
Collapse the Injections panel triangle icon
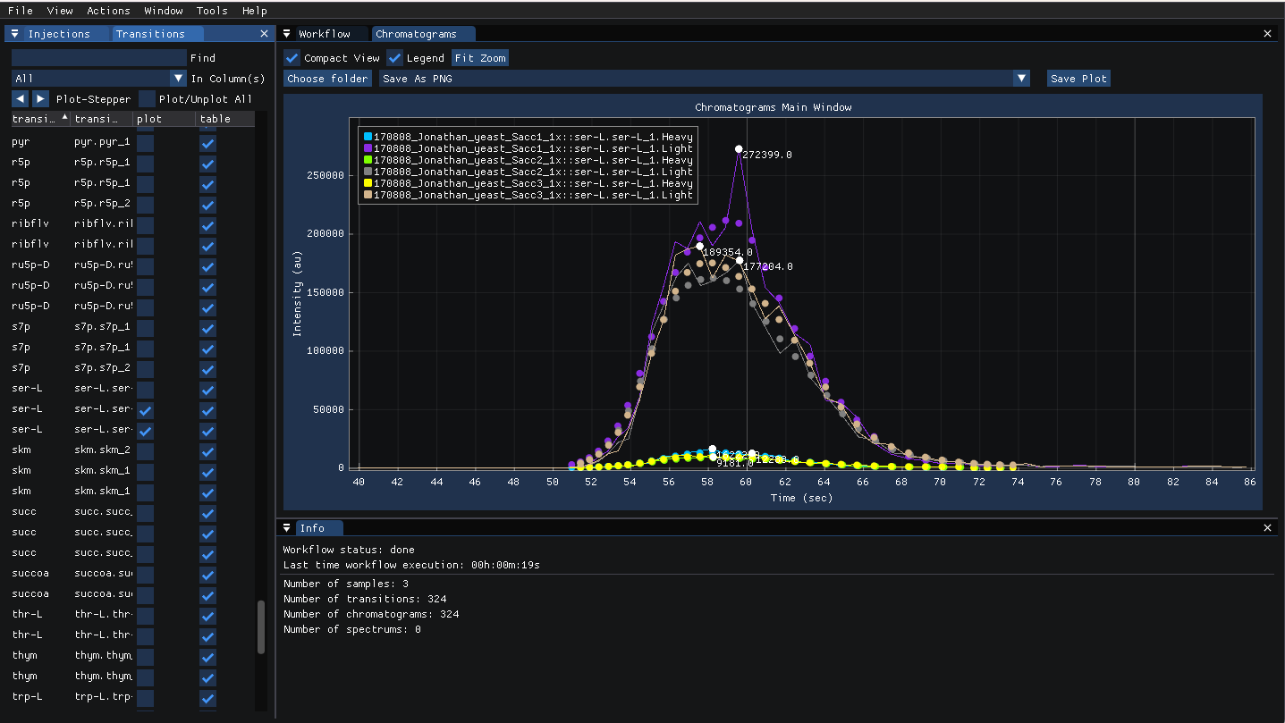pyautogui.click(x=15, y=34)
